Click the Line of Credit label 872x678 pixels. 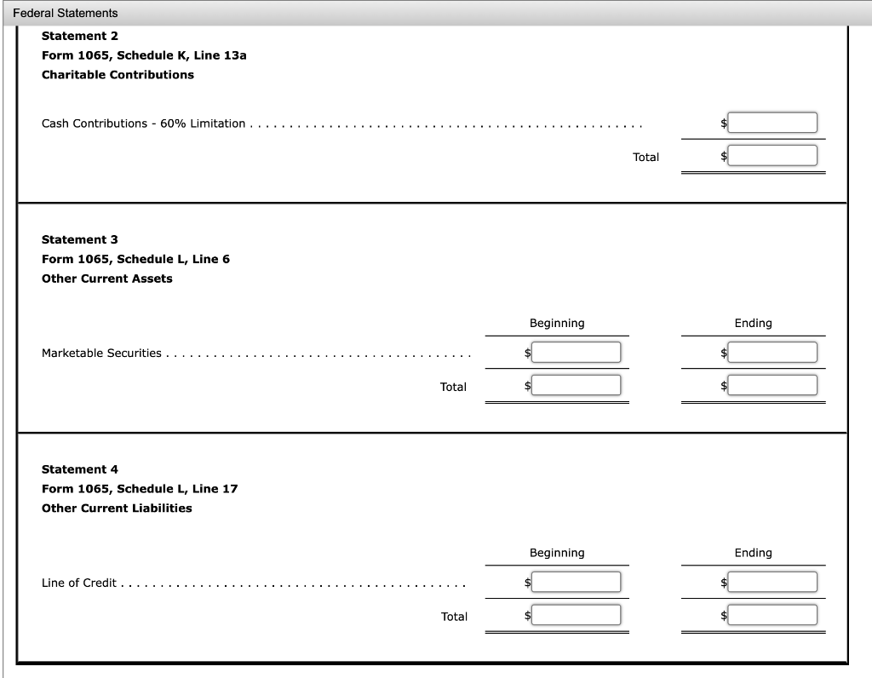[79, 583]
